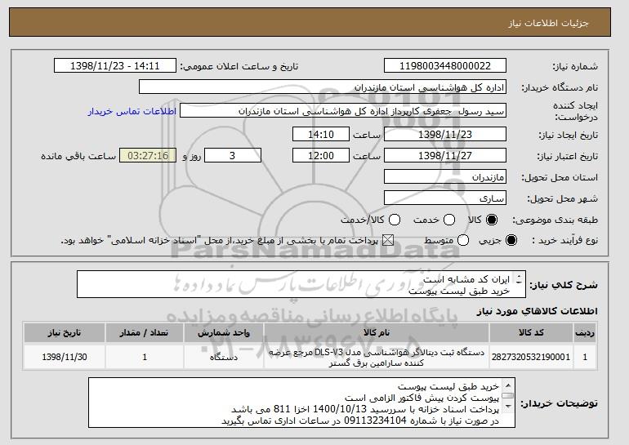This screenshot has height=445, width=629.
Task: Click the unit cell دستگاه
Action: [x=224, y=357]
